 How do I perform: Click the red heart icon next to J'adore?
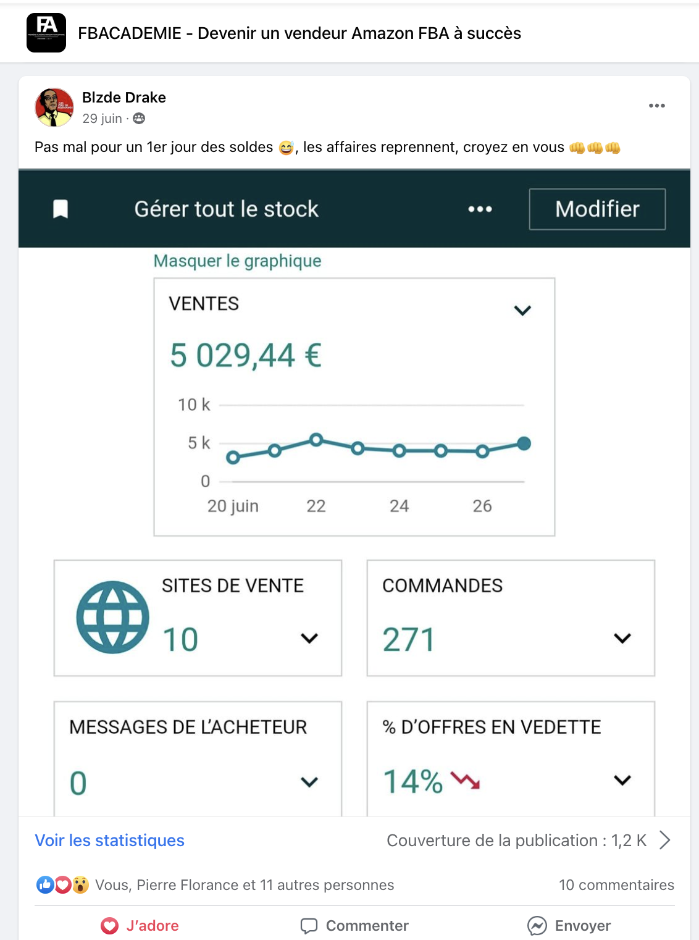click(109, 926)
